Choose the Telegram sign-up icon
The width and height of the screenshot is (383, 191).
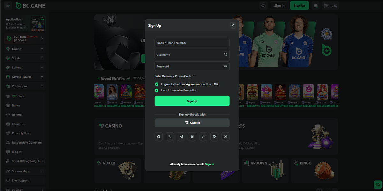pos(181,137)
